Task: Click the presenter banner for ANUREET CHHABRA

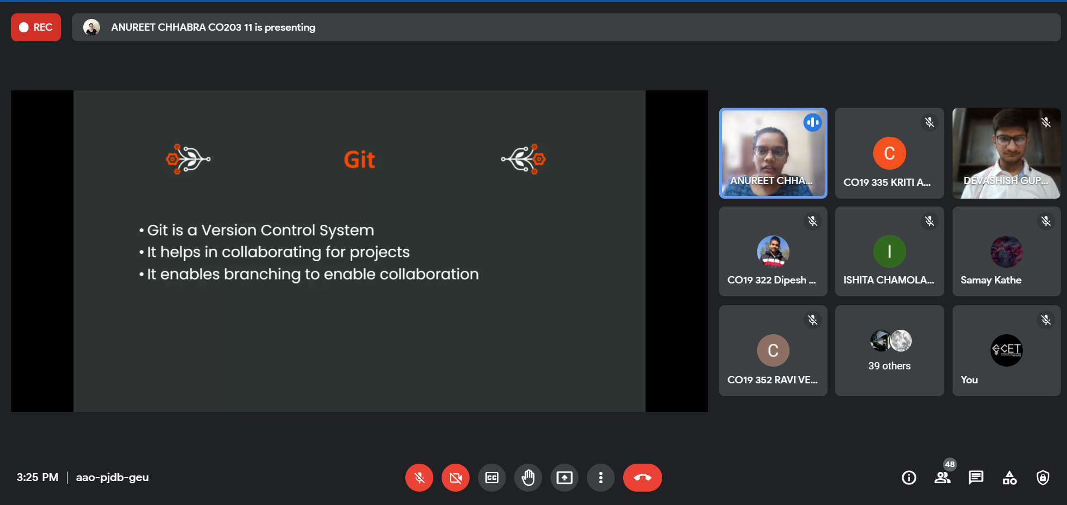Action: coord(566,27)
